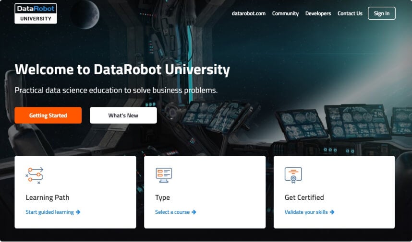The height and width of the screenshot is (242, 412).
Task: Open the datarobot.com nav link
Action: [249, 13]
